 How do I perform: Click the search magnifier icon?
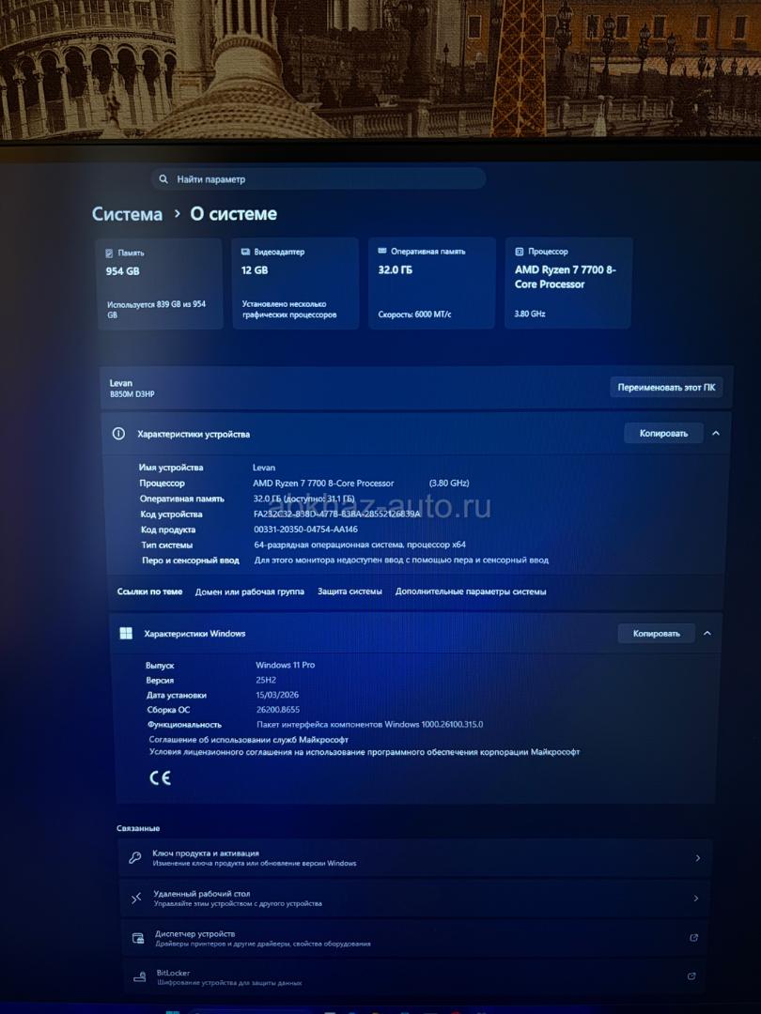(163, 179)
